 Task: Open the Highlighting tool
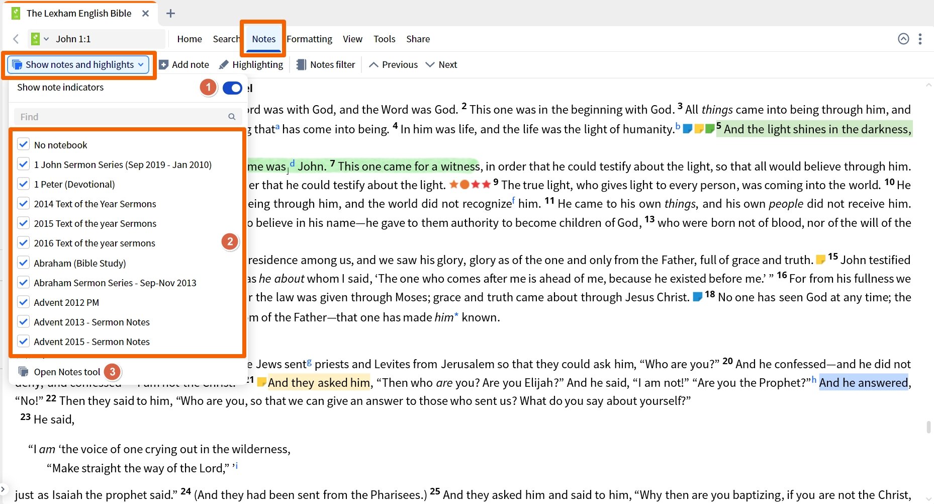click(x=251, y=64)
